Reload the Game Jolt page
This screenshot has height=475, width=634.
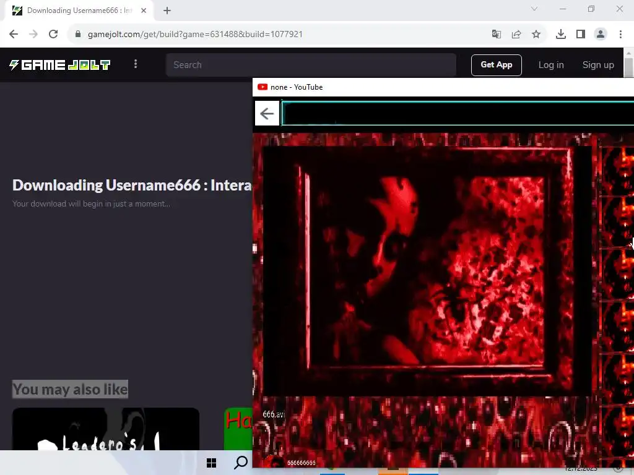click(x=53, y=34)
